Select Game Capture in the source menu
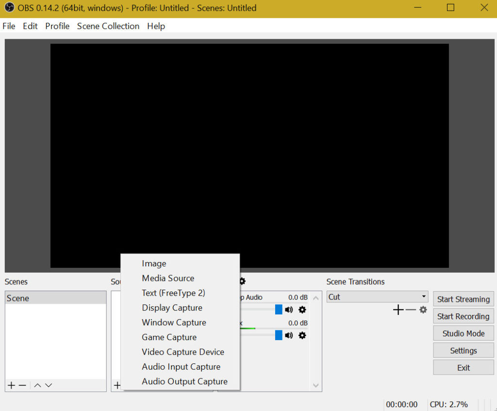This screenshot has height=411, width=497. pos(180,337)
